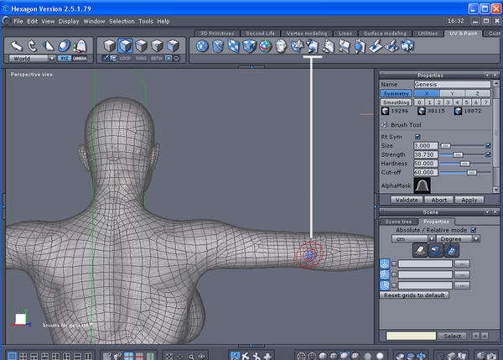Viewport: 503px width, 360px height.
Task: Click the Validate button
Action: 407,200
